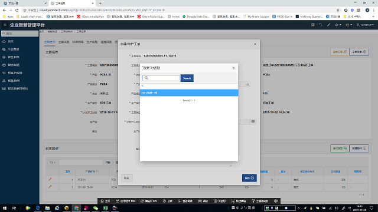Switch to the fourth production routing tab
Image resolution: width=378 pixels, height=212 pixels.
click(92, 42)
